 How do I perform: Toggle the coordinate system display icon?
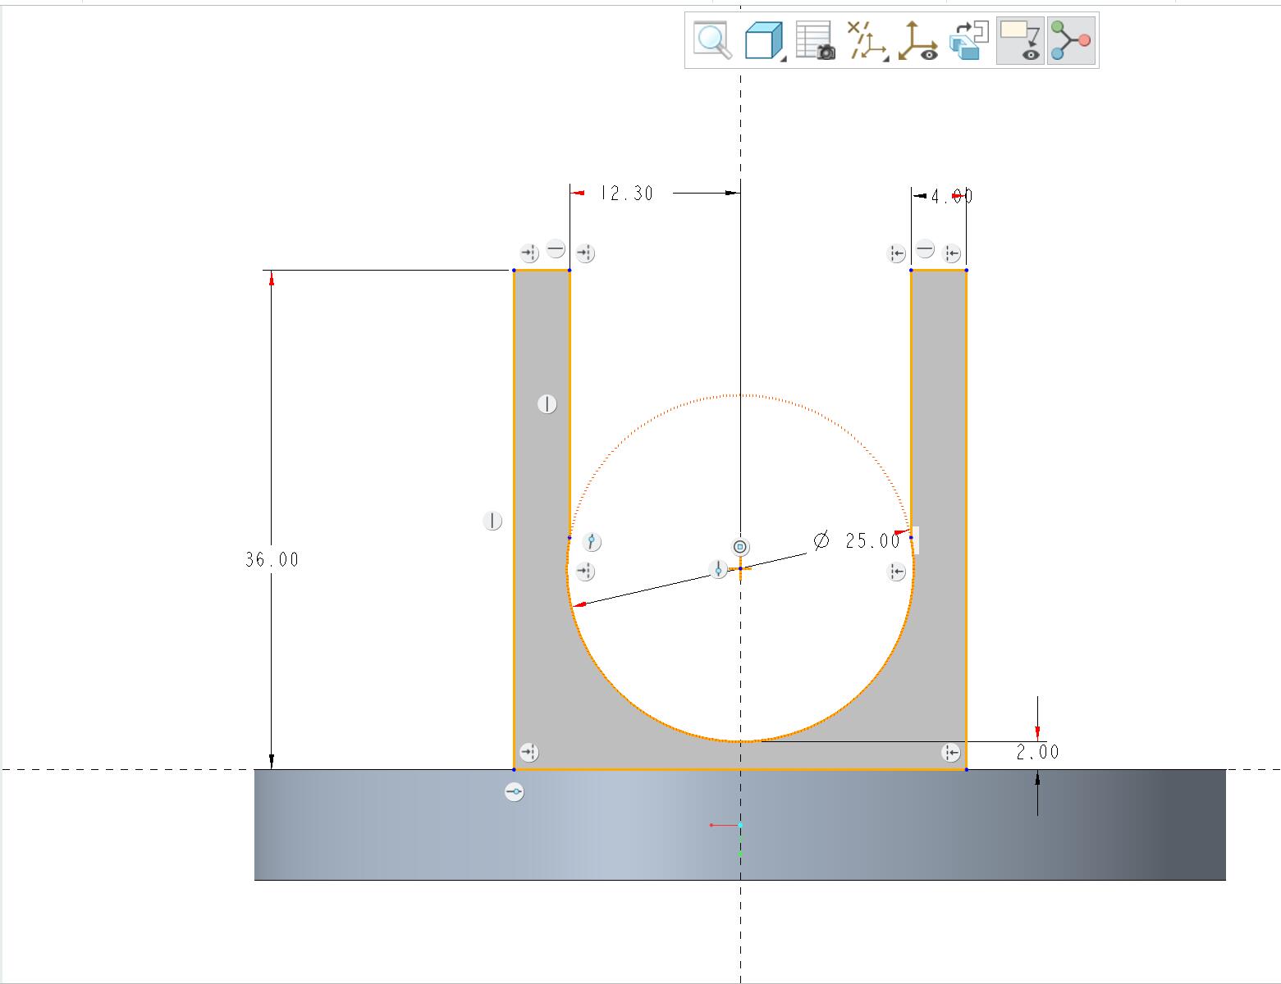(917, 40)
